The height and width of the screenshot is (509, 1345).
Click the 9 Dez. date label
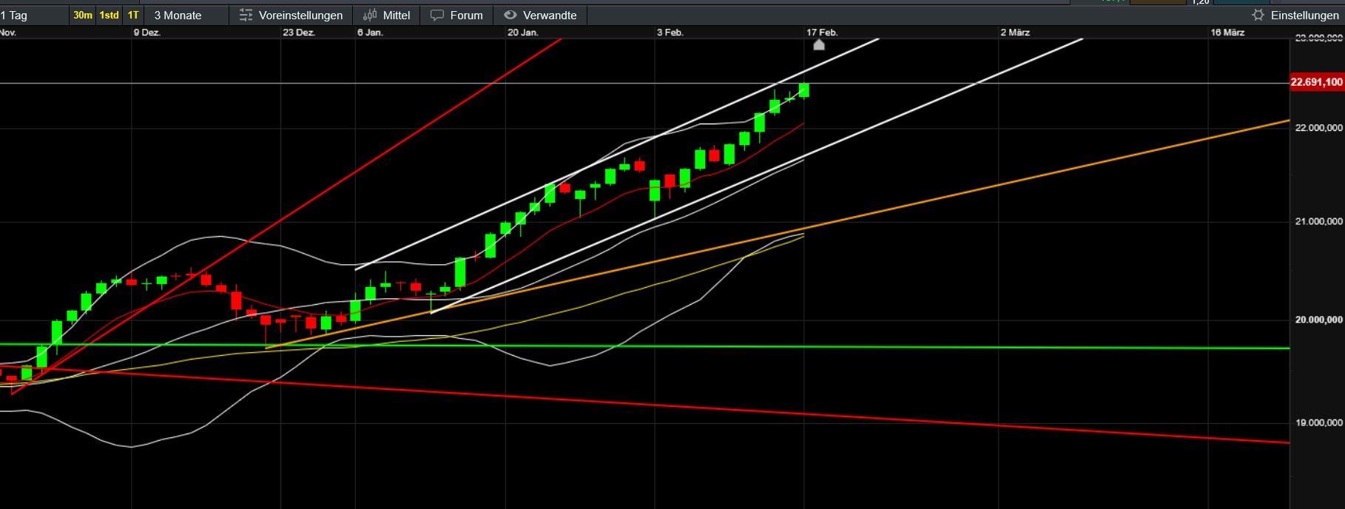146,33
